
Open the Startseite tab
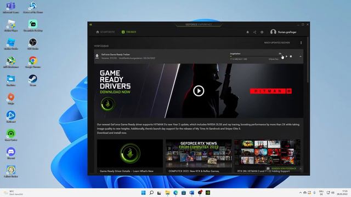[105, 32]
